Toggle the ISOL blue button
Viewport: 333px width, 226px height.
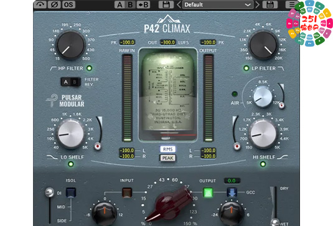[71, 192]
